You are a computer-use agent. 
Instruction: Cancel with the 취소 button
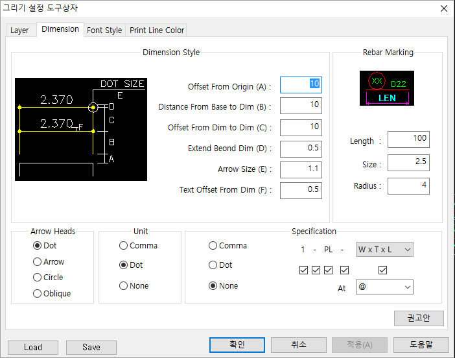point(299,345)
